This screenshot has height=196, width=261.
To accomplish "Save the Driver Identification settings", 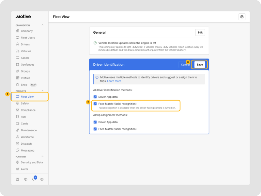I will (x=199, y=65).
